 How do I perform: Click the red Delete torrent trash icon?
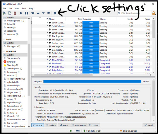tap(15, 13)
